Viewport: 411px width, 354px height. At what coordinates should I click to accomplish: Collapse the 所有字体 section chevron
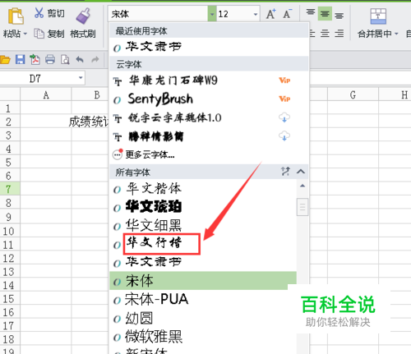click(x=301, y=172)
